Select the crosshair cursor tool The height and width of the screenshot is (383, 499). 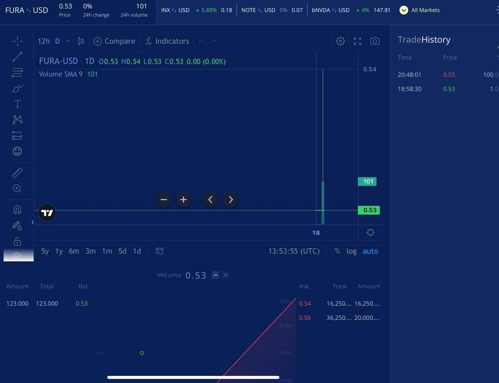click(x=17, y=41)
